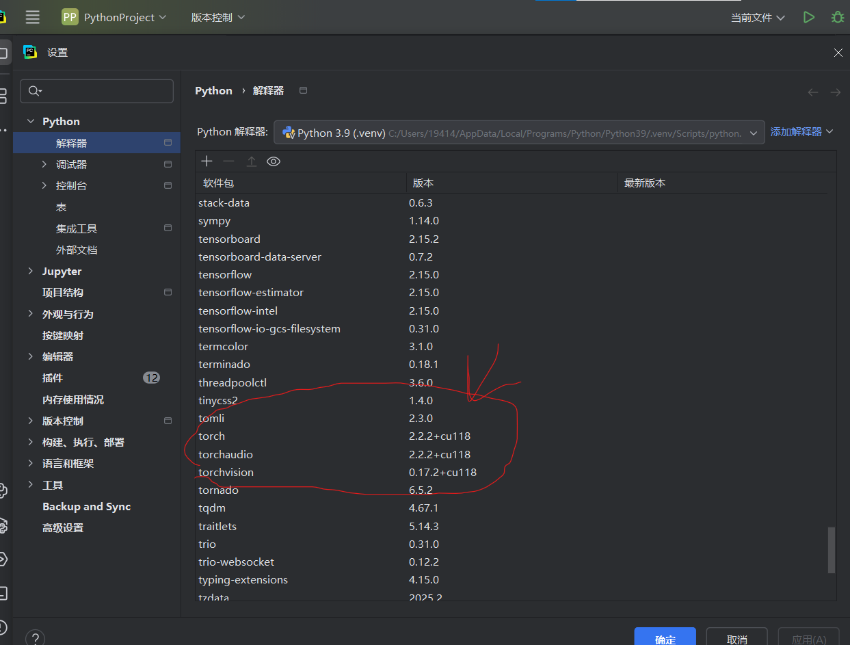Select the torchvision package row
This screenshot has width=850, height=645.
coord(512,472)
